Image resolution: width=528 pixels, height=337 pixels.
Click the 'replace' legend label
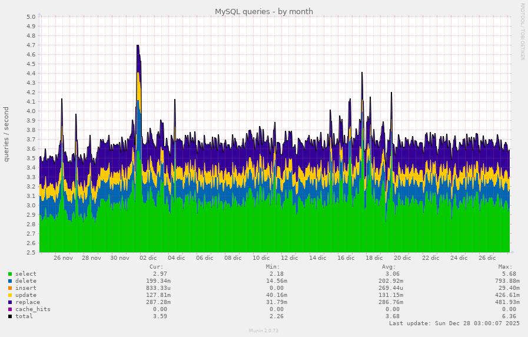pyautogui.click(x=28, y=302)
